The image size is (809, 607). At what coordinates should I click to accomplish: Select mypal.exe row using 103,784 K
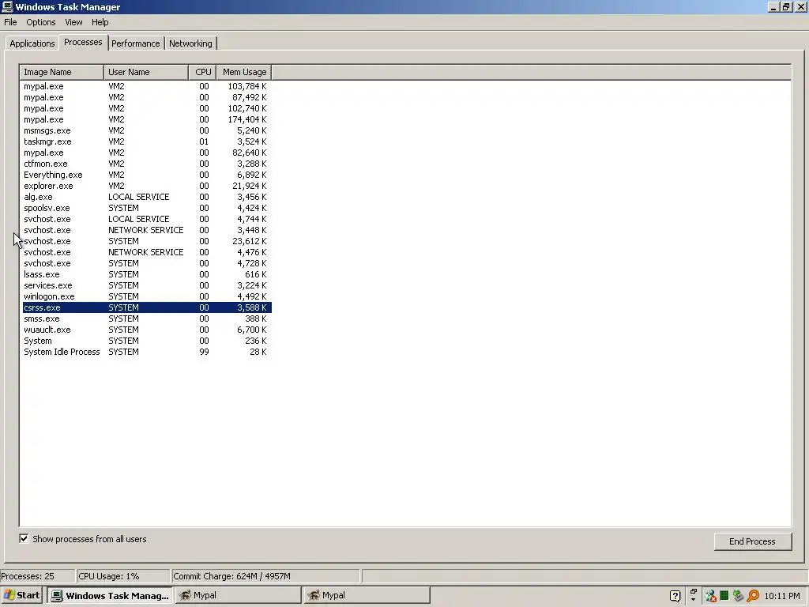[146, 86]
